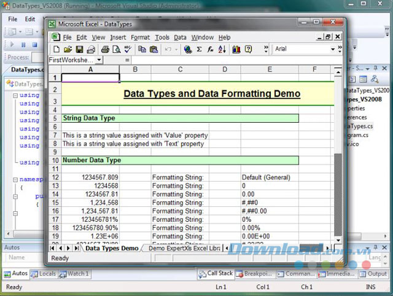Click the Sort Ascending A-Z icon
The height and width of the screenshot is (296, 393).
point(222,49)
